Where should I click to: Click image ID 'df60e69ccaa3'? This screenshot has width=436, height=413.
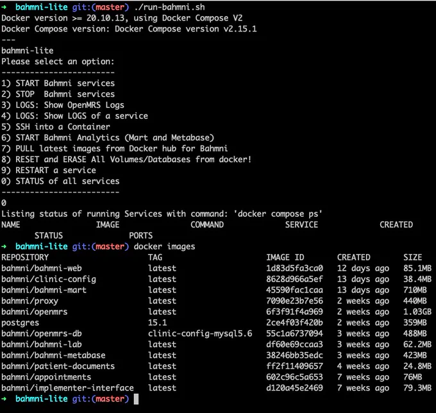[295, 344]
